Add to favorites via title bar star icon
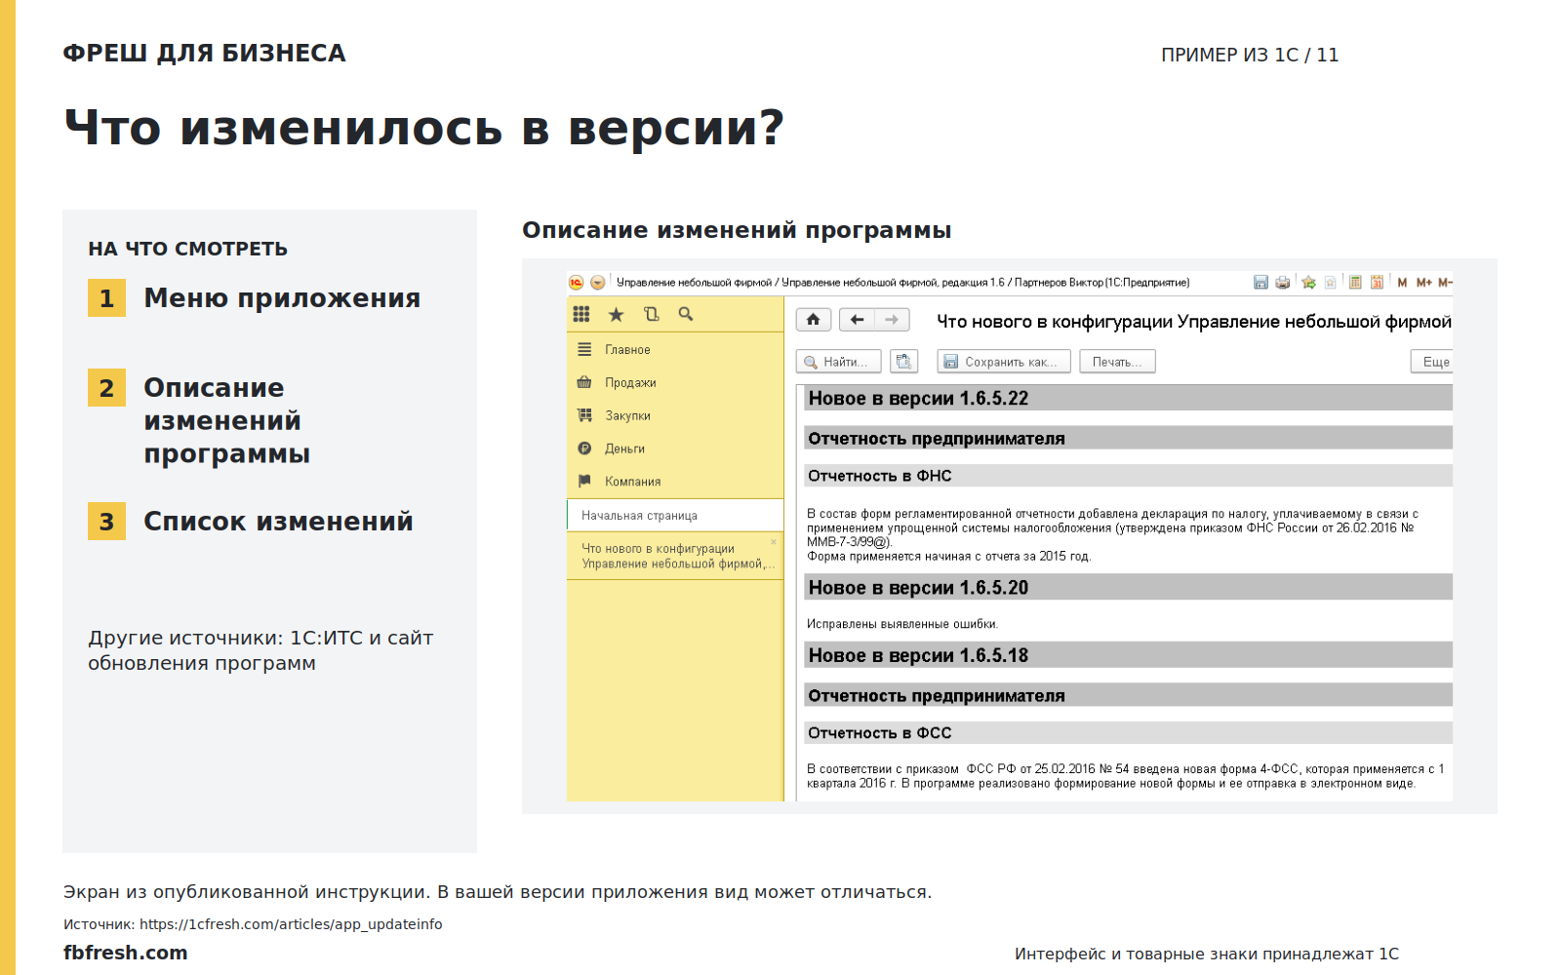 (x=1309, y=283)
